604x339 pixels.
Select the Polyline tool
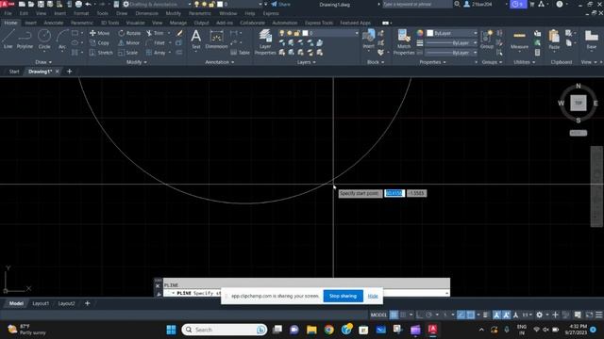click(x=25, y=40)
